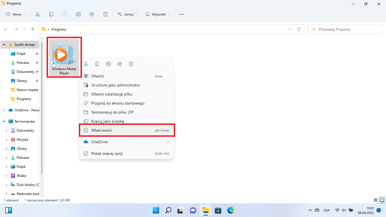Viewport: 386px width, 217px height.
Task: Choose Przypnij do ekranu startowego
Action: click(127, 103)
